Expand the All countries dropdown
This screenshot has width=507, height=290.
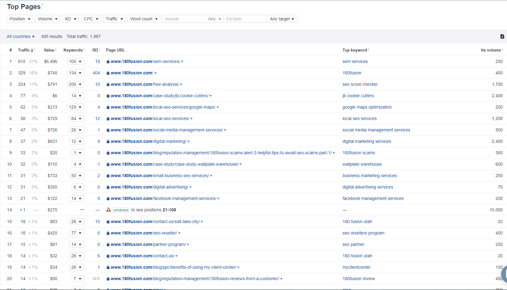click(x=20, y=36)
